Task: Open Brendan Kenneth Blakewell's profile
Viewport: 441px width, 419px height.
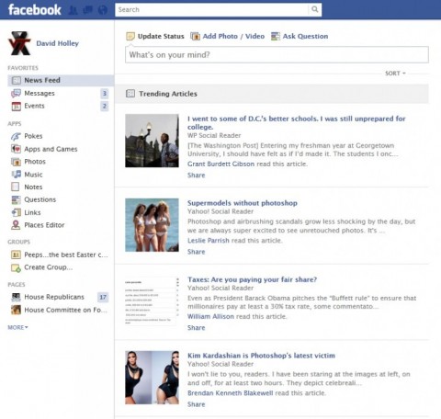Action: click(x=230, y=393)
